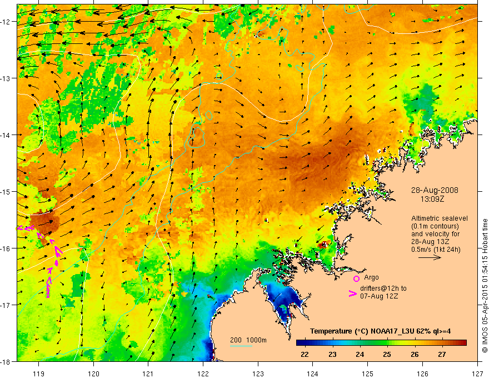Screen dimensions: 489x378
Task: Click the '28-Aug 13Z' legend line
Action: pyautogui.click(x=430, y=242)
